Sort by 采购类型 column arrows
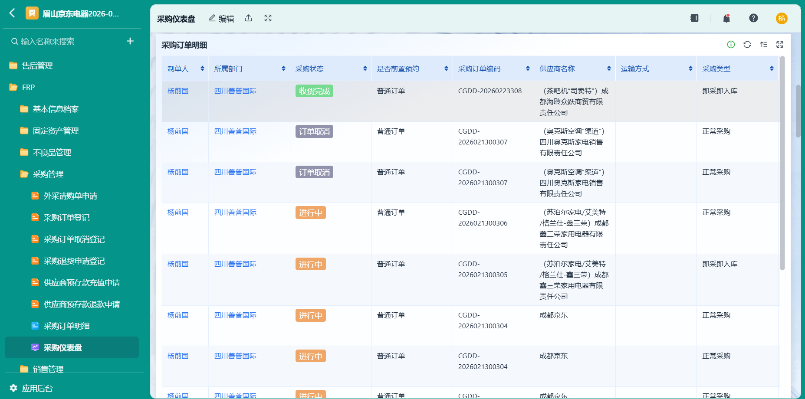The image size is (805, 399). click(772, 69)
